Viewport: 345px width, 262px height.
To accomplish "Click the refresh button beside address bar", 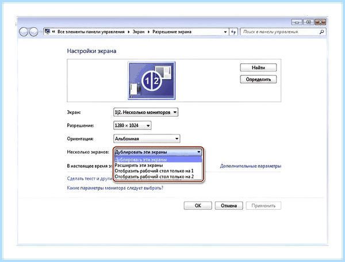I will 233,32.
